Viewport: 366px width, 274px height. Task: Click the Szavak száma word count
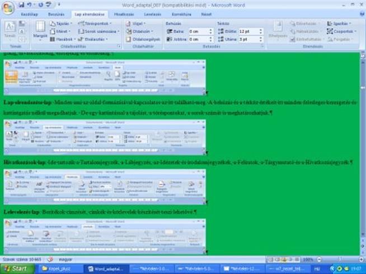pos(22,259)
